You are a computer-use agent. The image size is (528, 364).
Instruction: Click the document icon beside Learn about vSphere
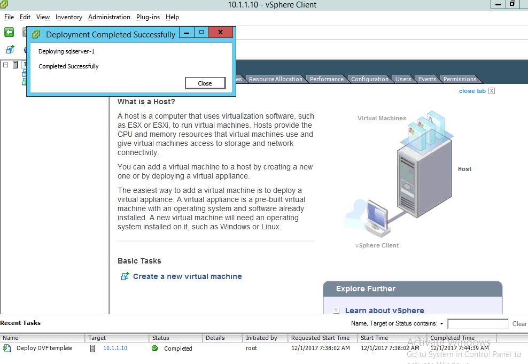[x=336, y=311]
